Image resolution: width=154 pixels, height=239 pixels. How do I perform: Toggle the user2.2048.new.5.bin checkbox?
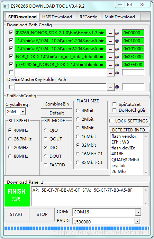11,48
